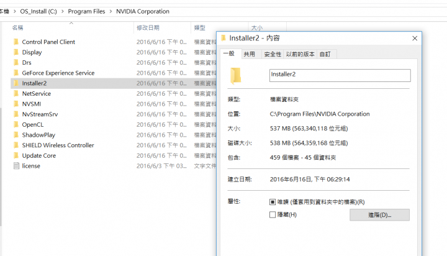The width and height of the screenshot is (447, 256).
Task: Select the 'license' file name
Action: pyautogui.click(x=31, y=166)
